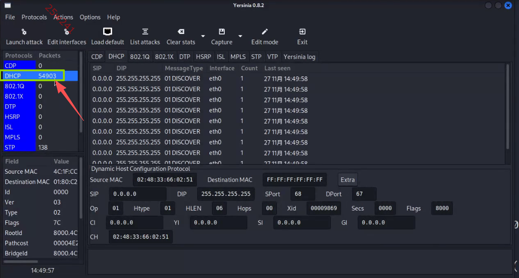Select 802.1X in the protocols list
This screenshot has height=278, width=519.
coord(40,96)
